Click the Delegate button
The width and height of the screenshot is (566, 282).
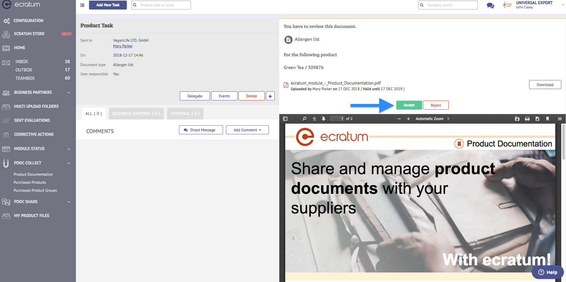point(195,96)
